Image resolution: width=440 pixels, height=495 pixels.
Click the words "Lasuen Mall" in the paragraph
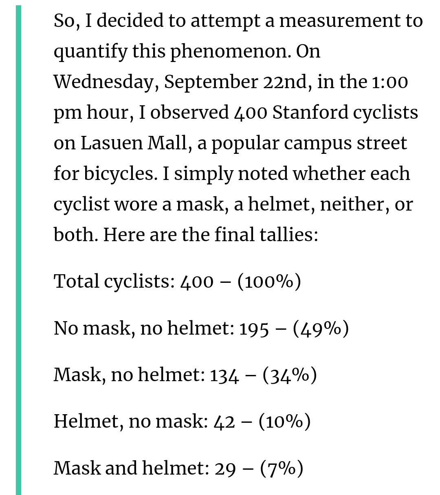pyautogui.click(x=134, y=143)
